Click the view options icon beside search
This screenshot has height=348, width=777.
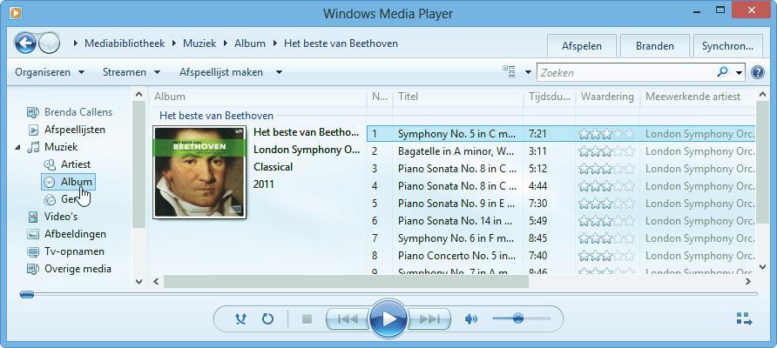point(509,72)
